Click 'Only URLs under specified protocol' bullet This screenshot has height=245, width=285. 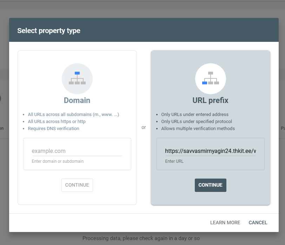tap(196, 122)
